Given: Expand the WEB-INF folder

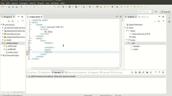Looking at the screenshot, I should [4, 49].
